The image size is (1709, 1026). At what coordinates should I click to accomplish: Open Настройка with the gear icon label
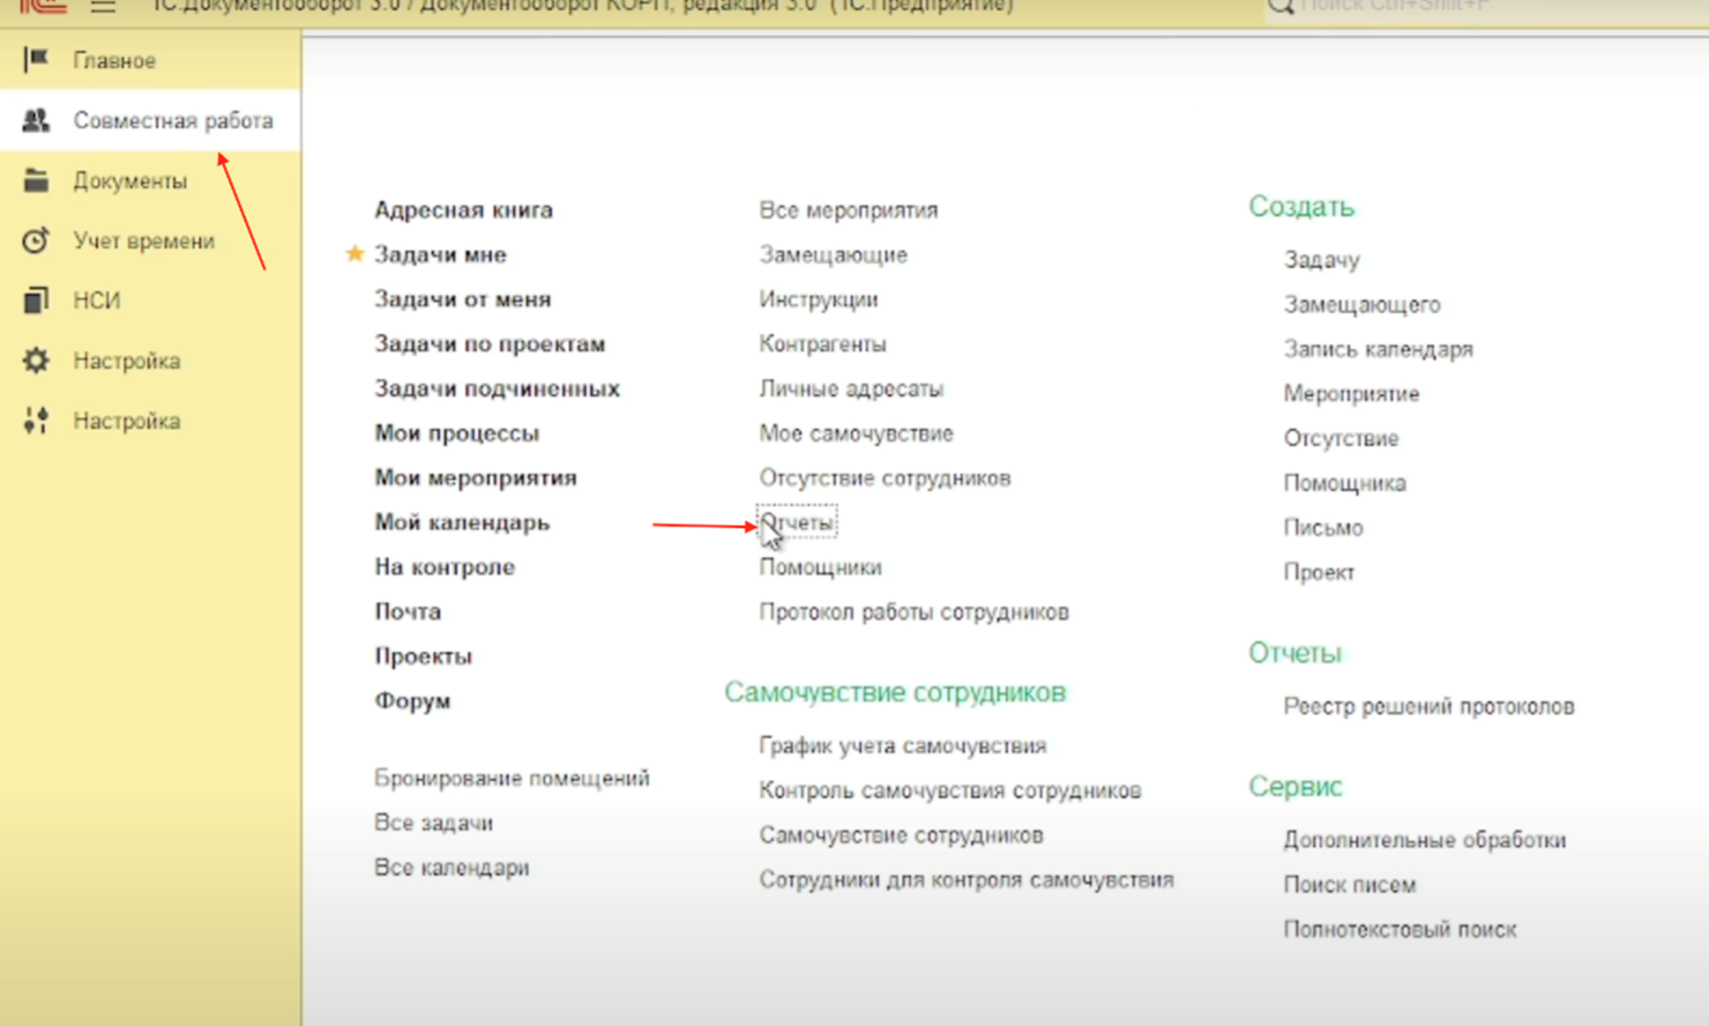pos(127,361)
